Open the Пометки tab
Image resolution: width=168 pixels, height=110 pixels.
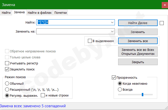(x=60, y=13)
